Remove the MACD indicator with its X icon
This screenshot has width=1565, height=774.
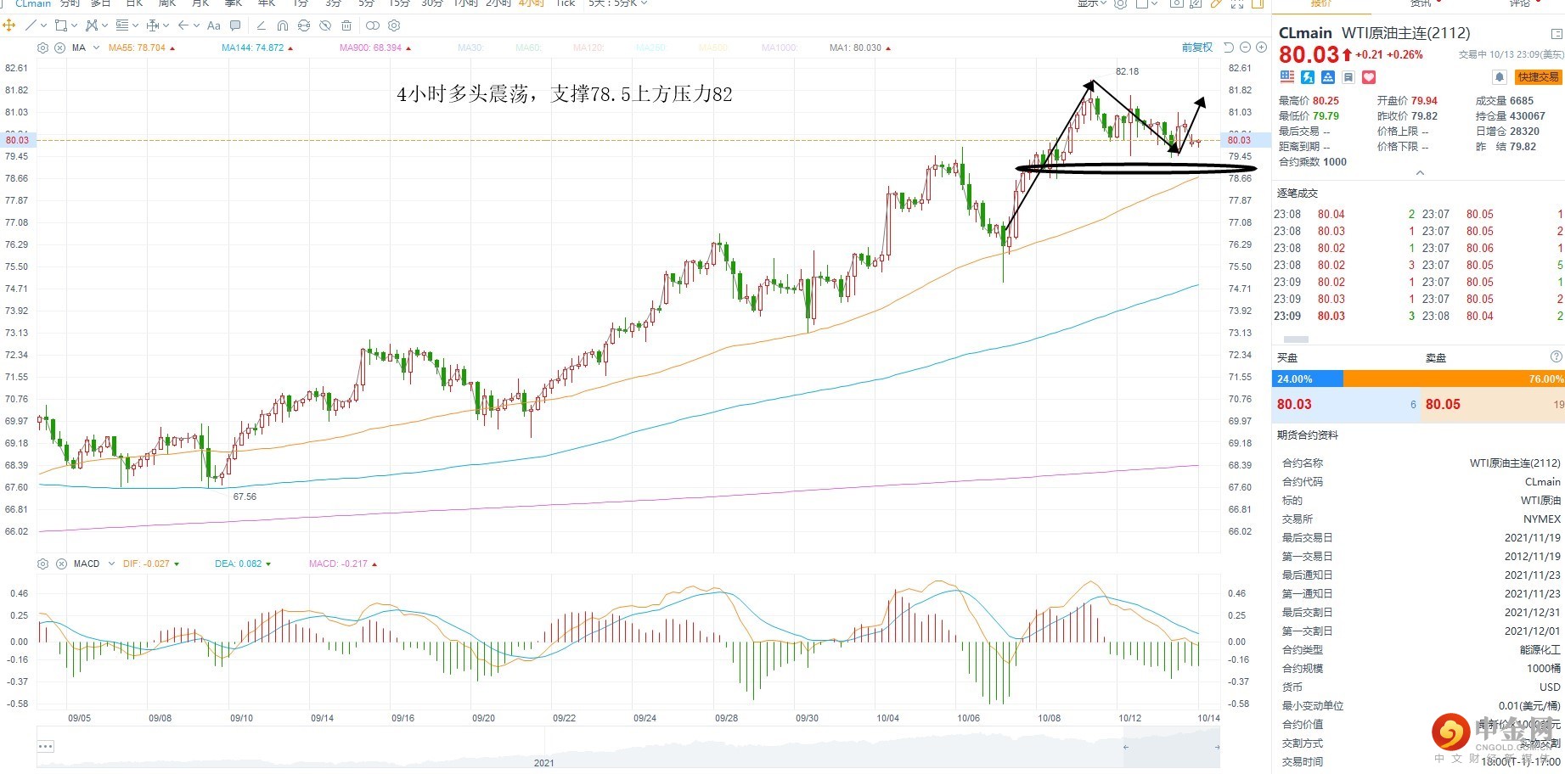click(60, 564)
